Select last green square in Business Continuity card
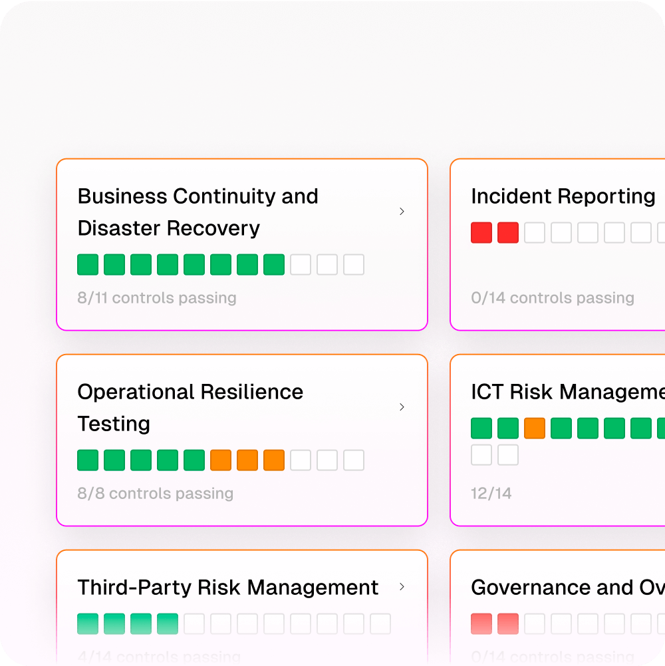 click(274, 265)
